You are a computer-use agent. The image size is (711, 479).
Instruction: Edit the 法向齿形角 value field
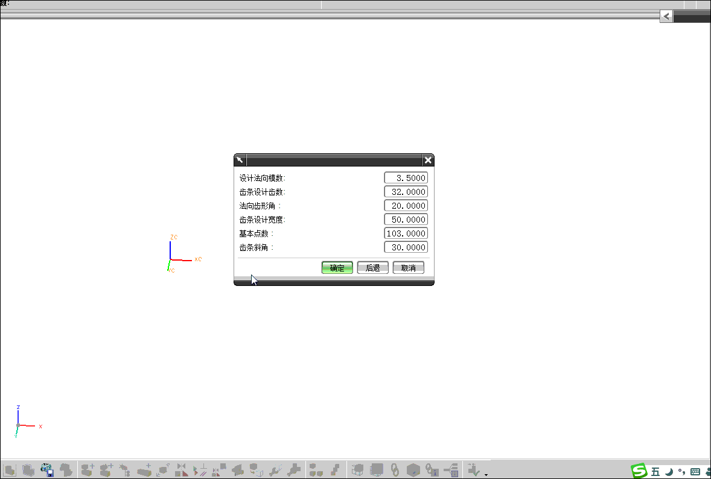click(x=406, y=206)
